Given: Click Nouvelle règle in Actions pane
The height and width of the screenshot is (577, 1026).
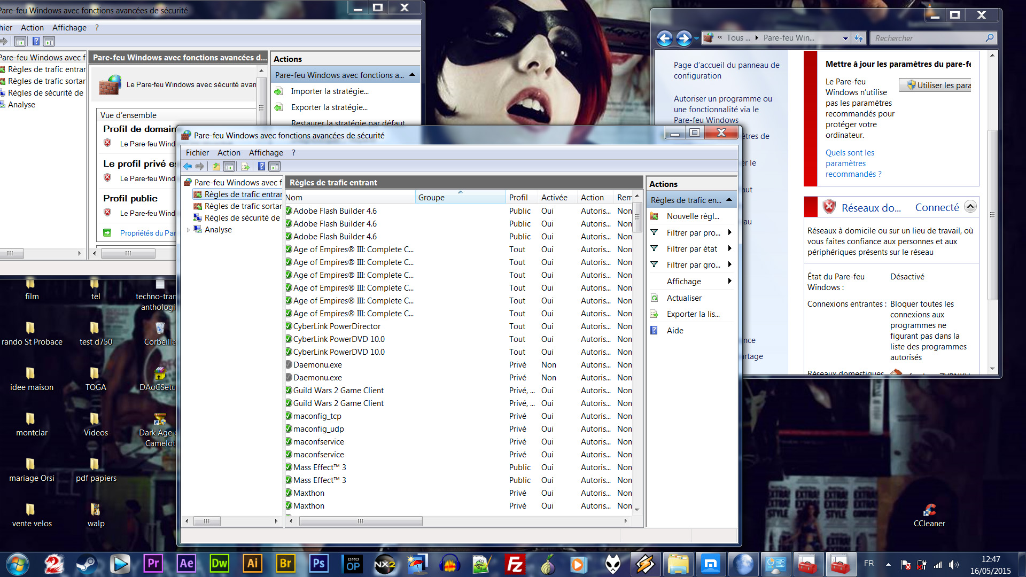Looking at the screenshot, I should [x=693, y=216].
